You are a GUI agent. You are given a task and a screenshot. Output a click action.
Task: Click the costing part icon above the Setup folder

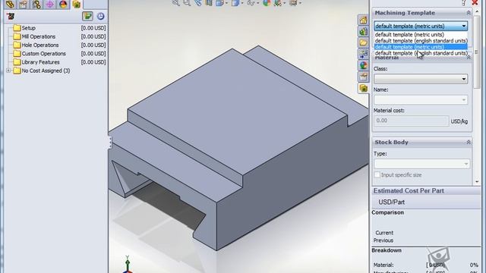click(x=11, y=16)
